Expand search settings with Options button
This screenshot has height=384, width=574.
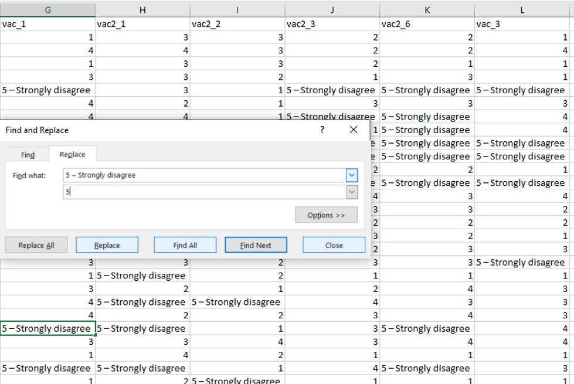click(326, 215)
